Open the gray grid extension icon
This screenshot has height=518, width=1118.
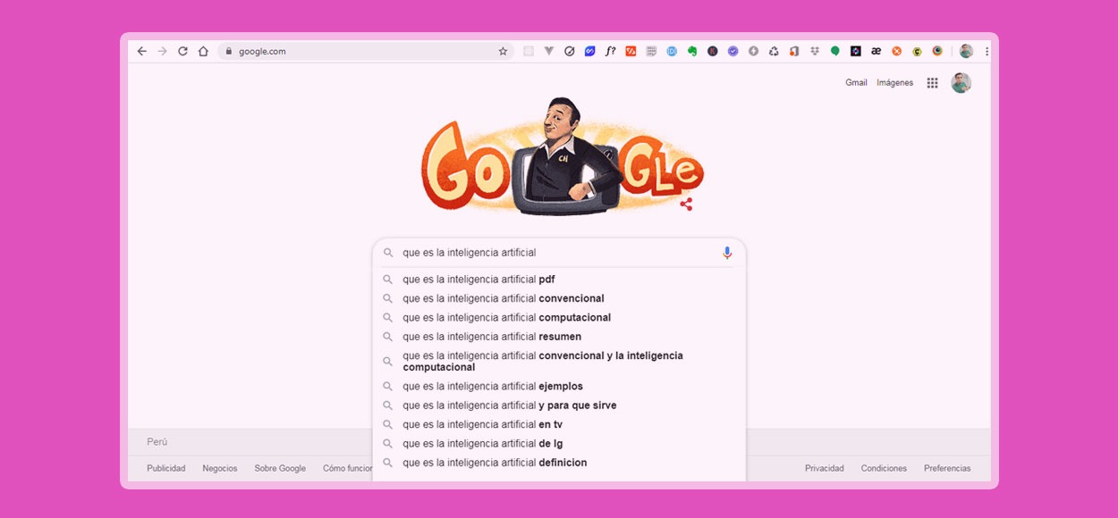[x=651, y=51]
